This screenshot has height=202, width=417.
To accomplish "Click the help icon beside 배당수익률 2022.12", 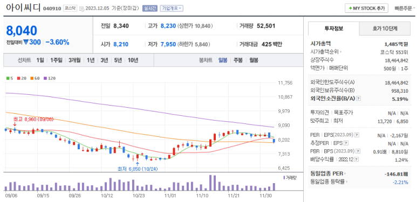I will coord(357,159).
